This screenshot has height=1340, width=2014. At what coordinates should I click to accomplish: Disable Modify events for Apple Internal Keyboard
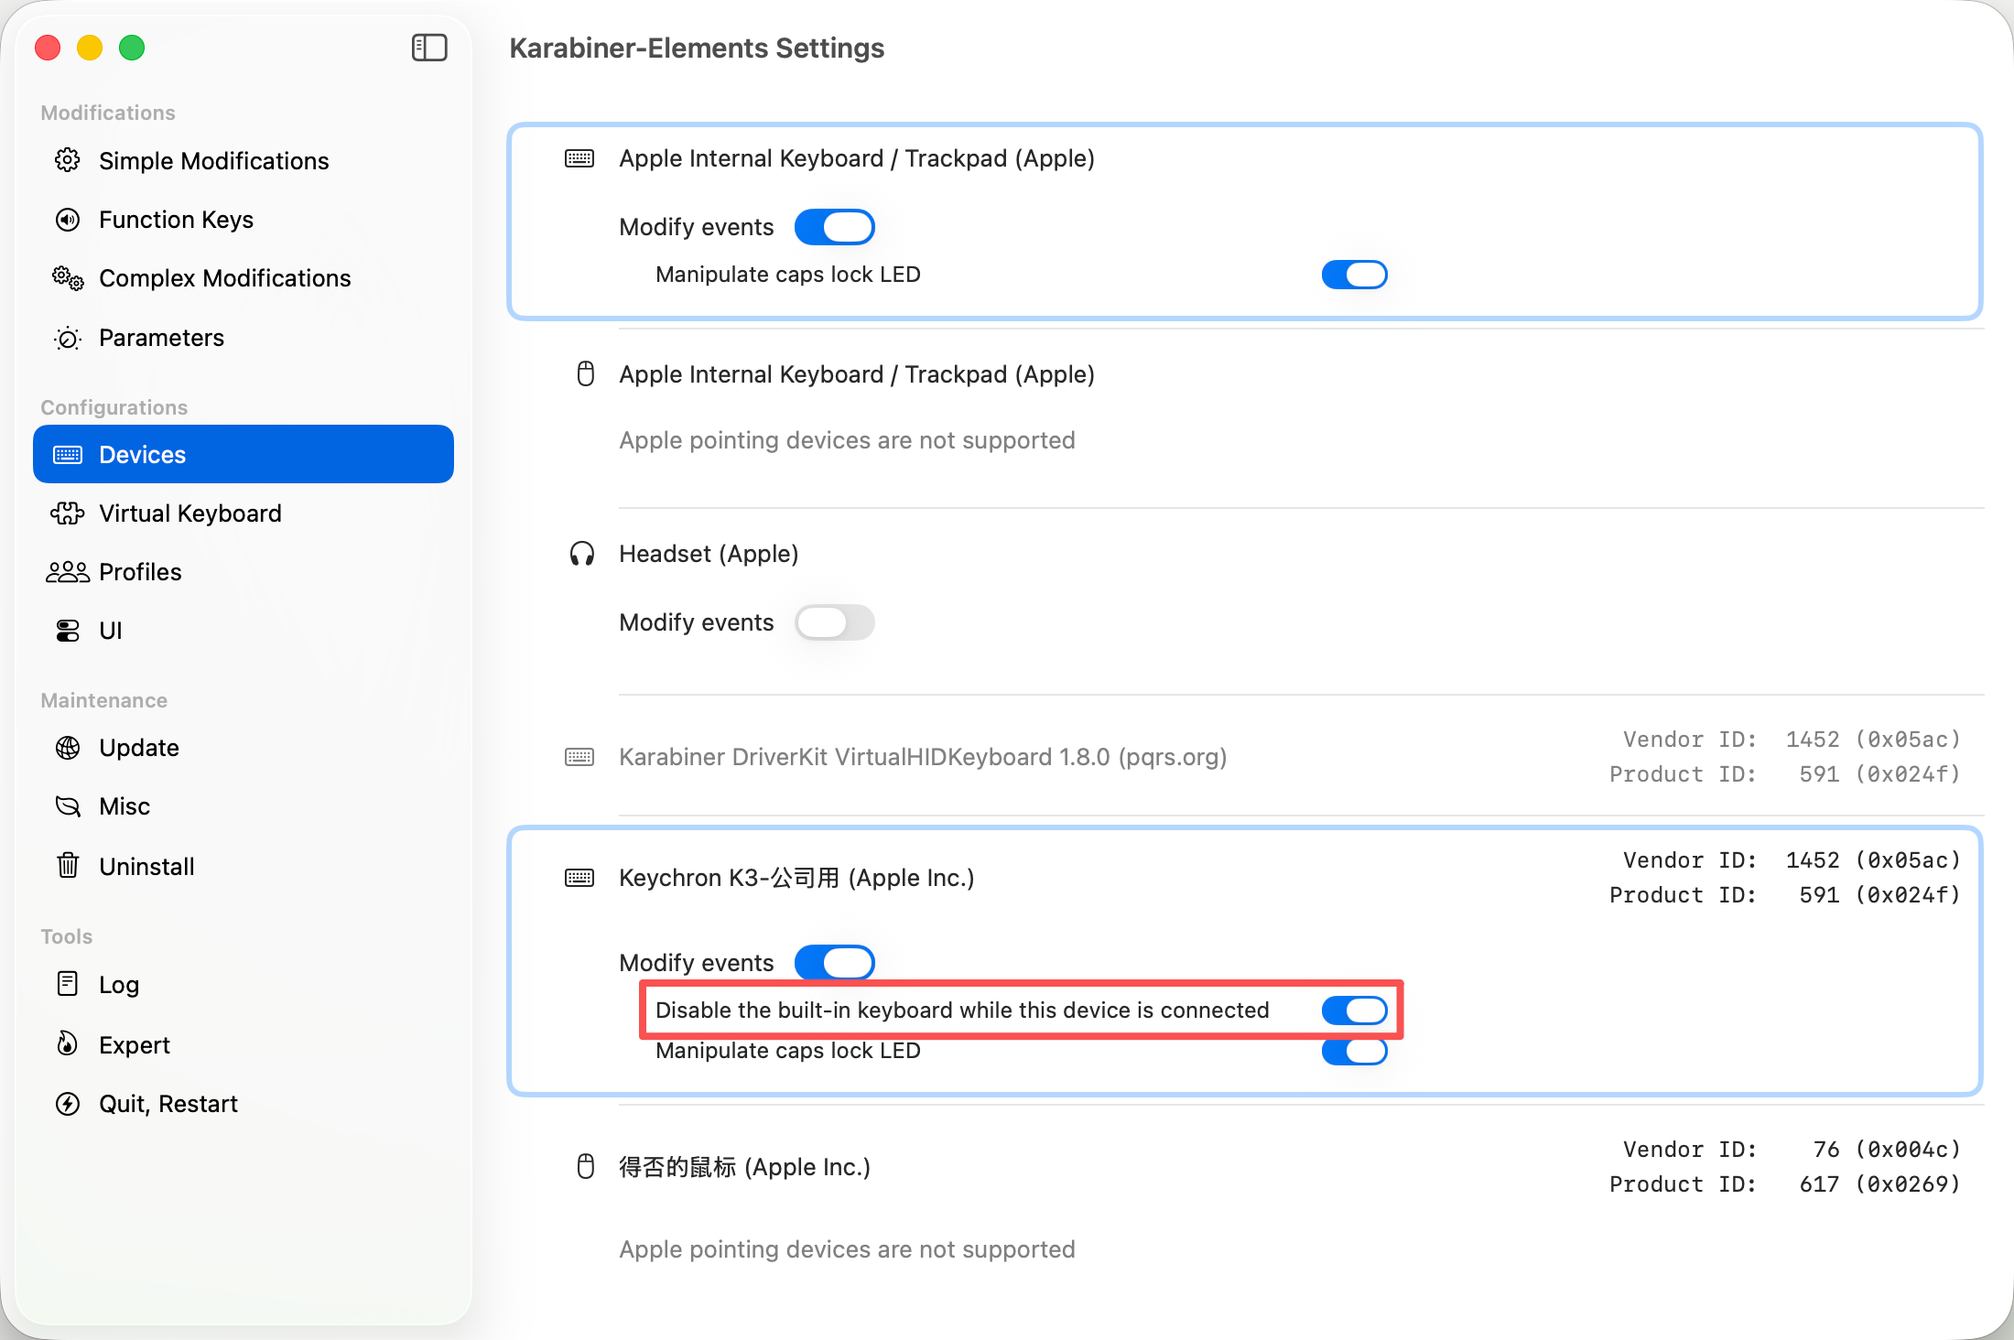pos(834,227)
